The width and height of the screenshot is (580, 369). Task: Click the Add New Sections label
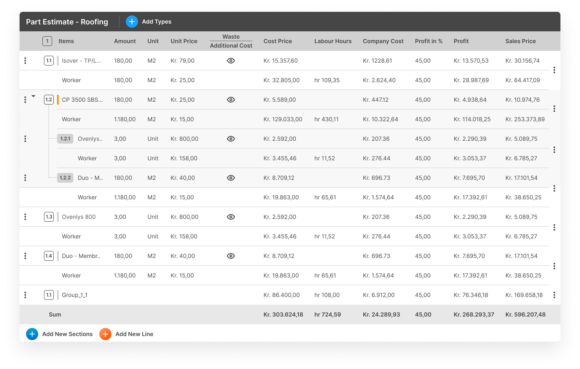coord(68,334)
